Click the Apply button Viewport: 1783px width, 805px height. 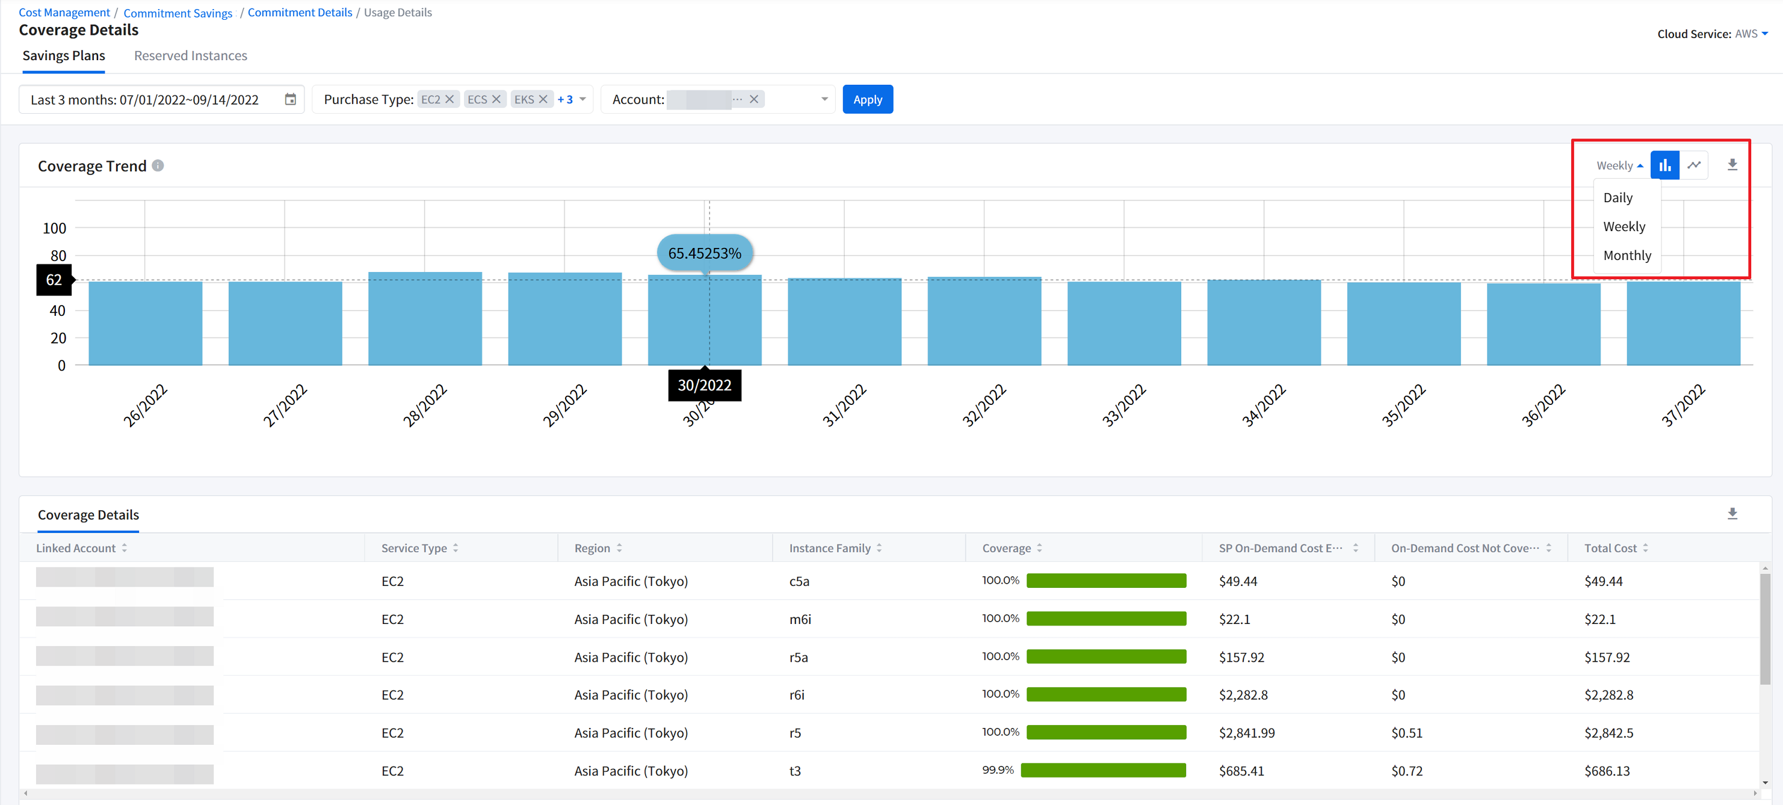(867, 100)
